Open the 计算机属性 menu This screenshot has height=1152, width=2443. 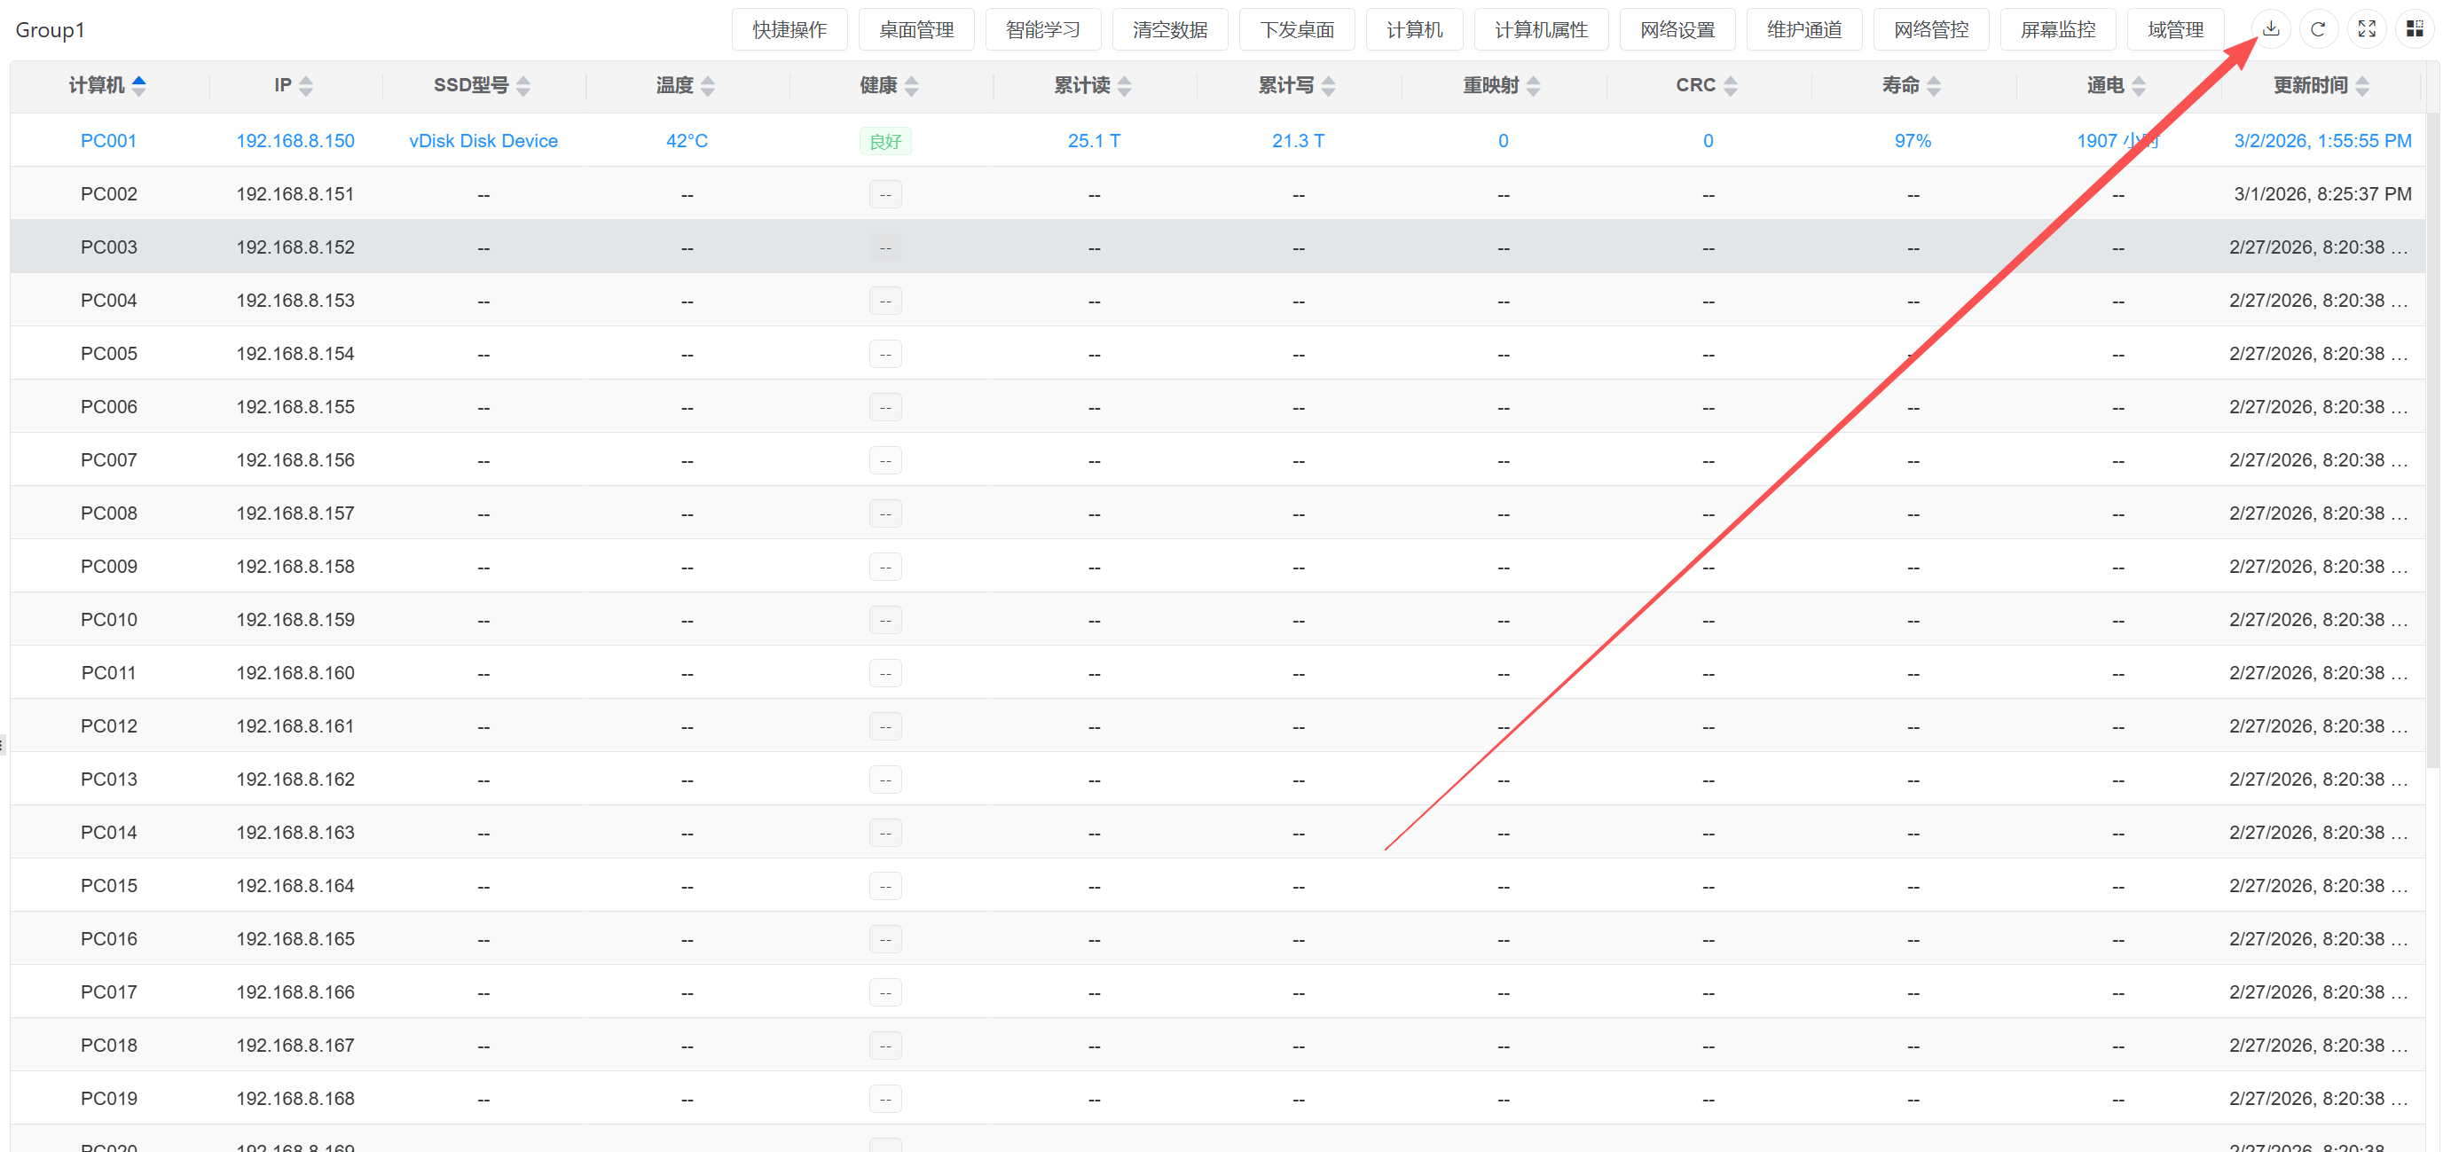coord(1540,29)
